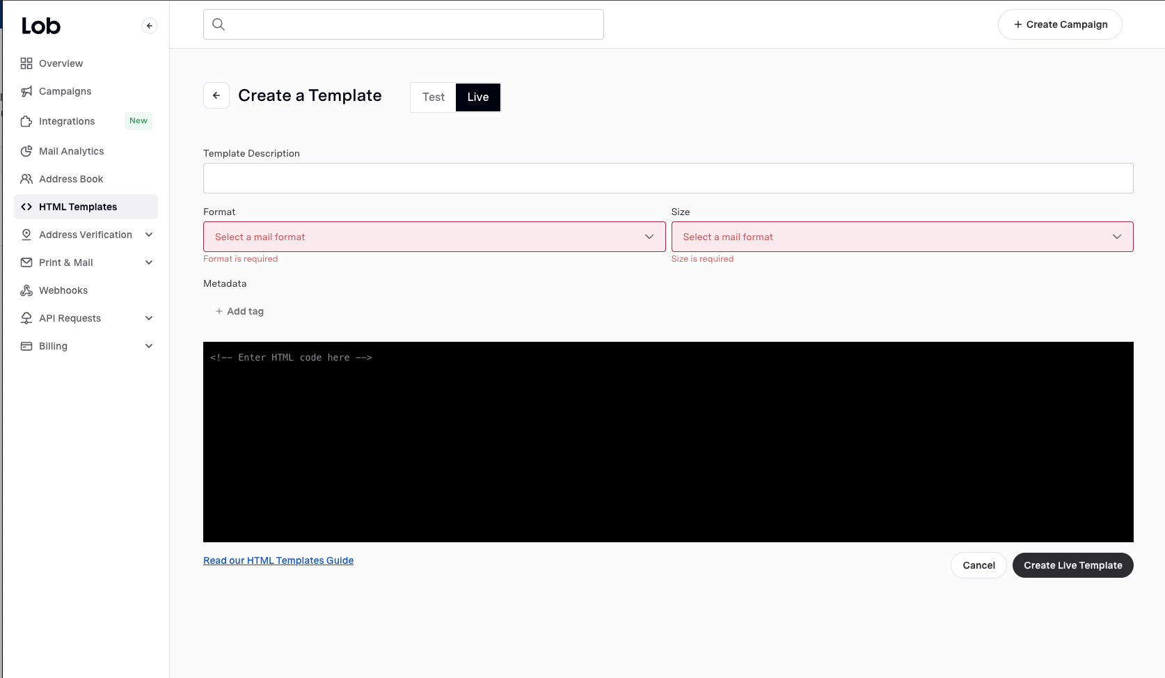Open HTML Templates in the sidebar
Image resolution: width=1165 pixels, height=678 pixels.
(78, 207)
